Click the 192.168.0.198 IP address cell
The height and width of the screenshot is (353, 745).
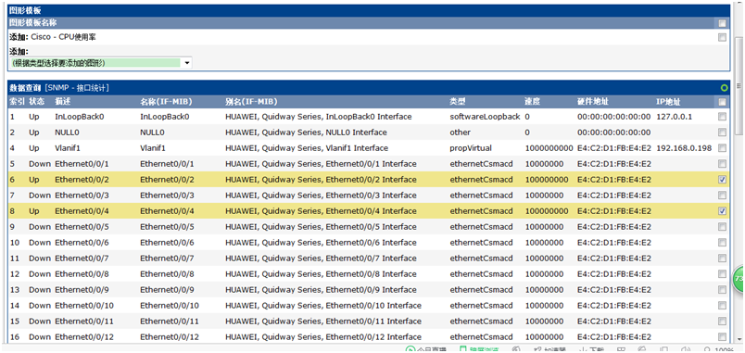click(684, 147)
